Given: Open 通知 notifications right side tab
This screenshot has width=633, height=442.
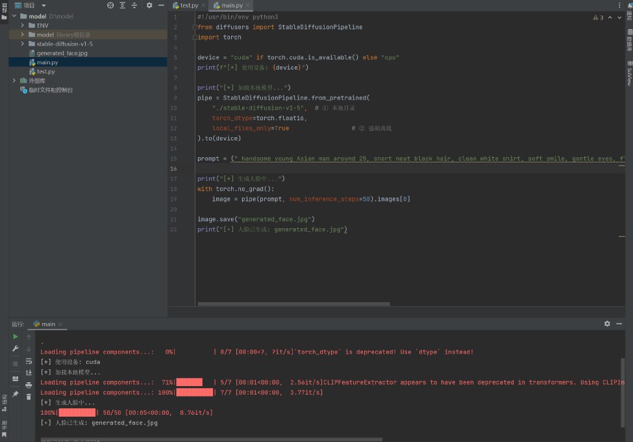Looking at the screenshot, I should point(629,11).
